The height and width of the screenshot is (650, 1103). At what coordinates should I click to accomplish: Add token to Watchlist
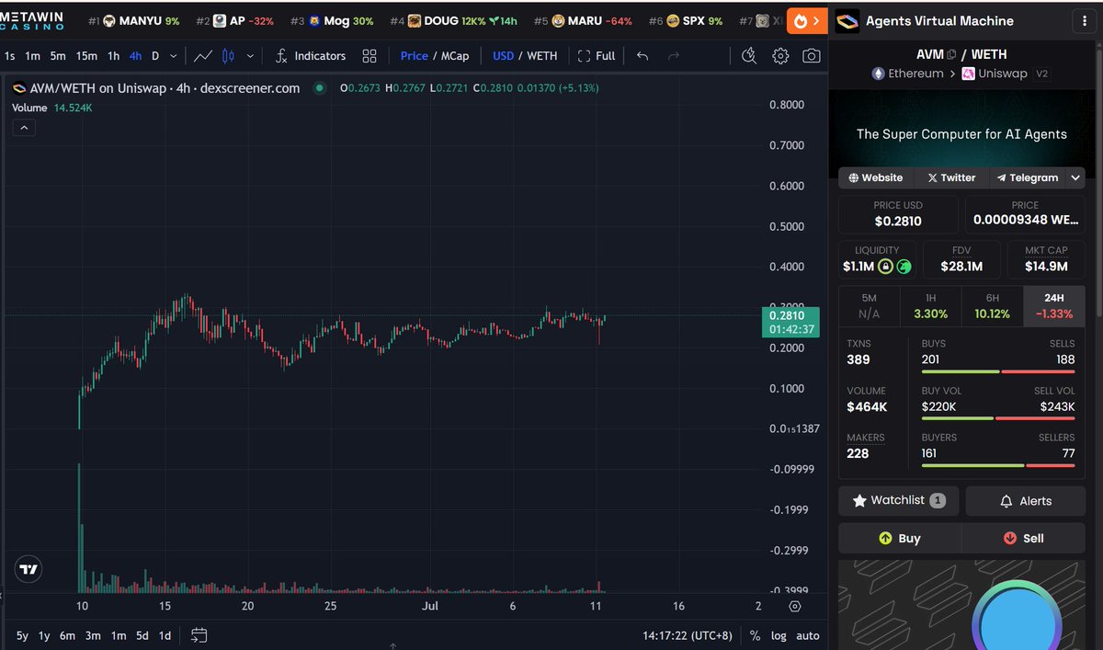point(899,501)
